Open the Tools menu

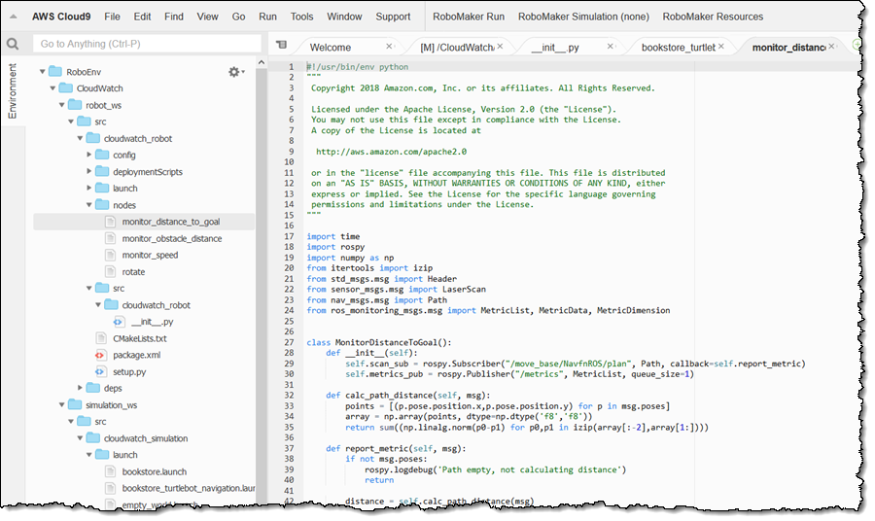pos(301,17)
